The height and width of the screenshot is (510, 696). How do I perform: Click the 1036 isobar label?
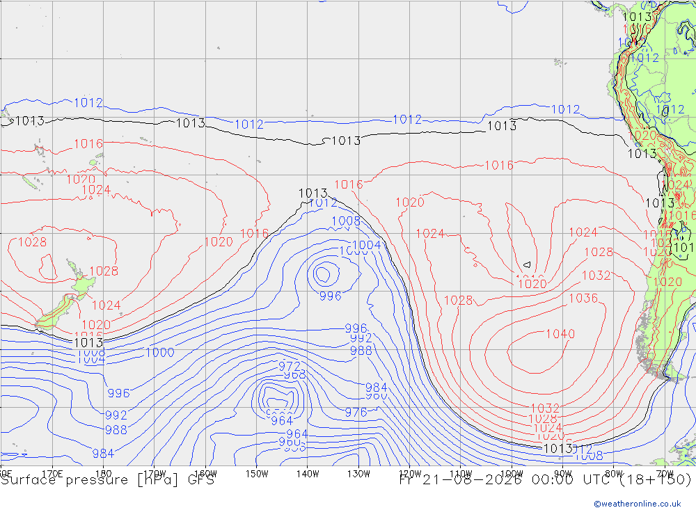point(583,298)
